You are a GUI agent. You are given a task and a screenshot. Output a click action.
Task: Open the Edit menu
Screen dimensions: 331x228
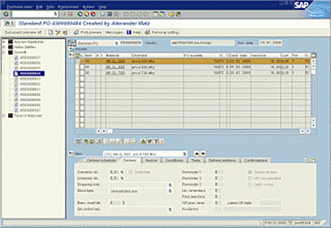39,7
